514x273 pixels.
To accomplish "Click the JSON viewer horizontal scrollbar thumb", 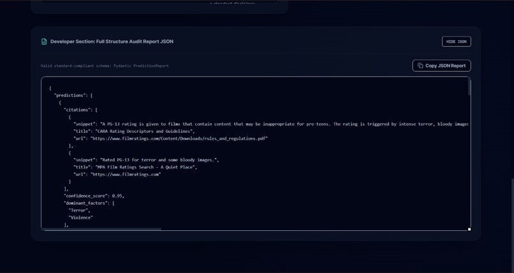I will point(101,229).
